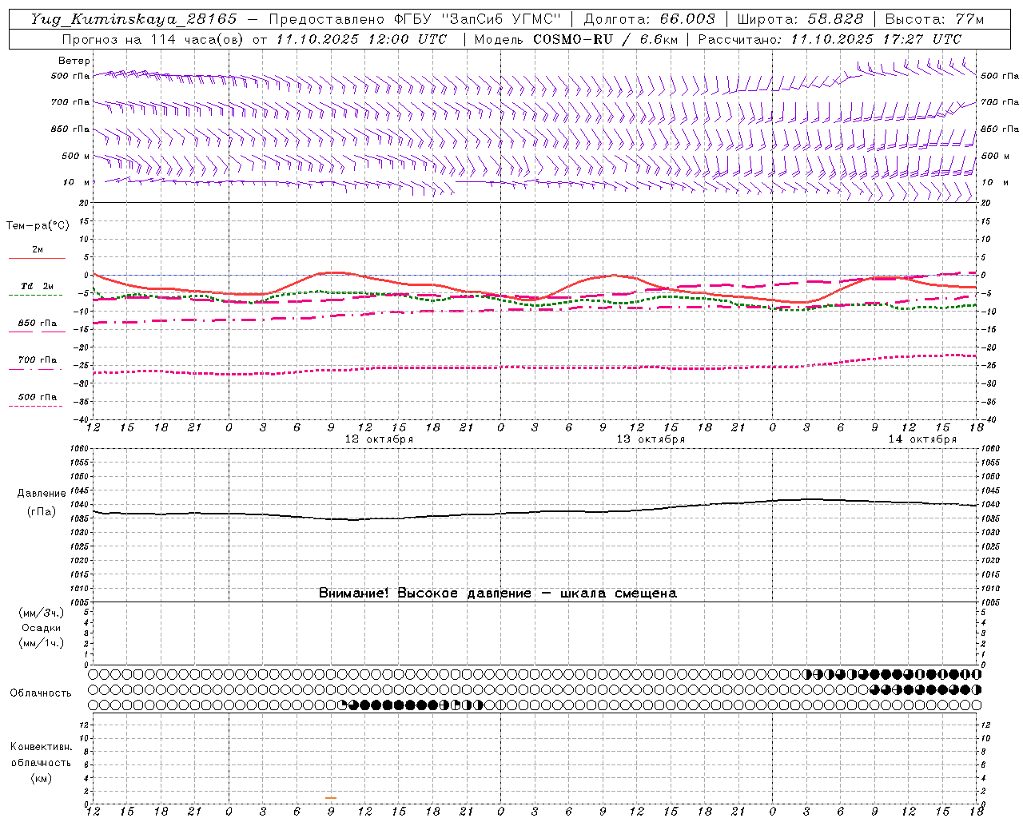Image resolution: width=1023 pixels, height=818 pixels.
Task: Click the dashed line under Td 2м legend
Action: pos(35,296)
